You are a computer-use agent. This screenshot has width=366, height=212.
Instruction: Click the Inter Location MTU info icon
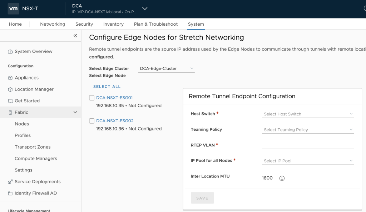point(282,178)
